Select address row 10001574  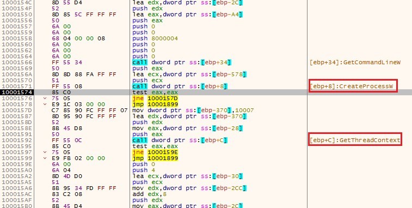206,93
